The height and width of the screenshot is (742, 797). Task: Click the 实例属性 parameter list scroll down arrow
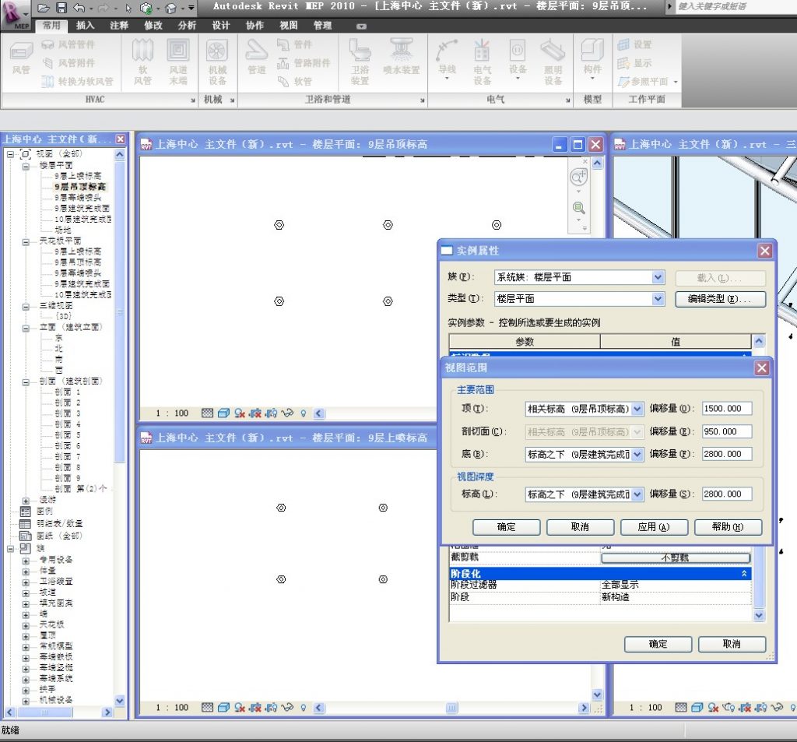(758, 615)
